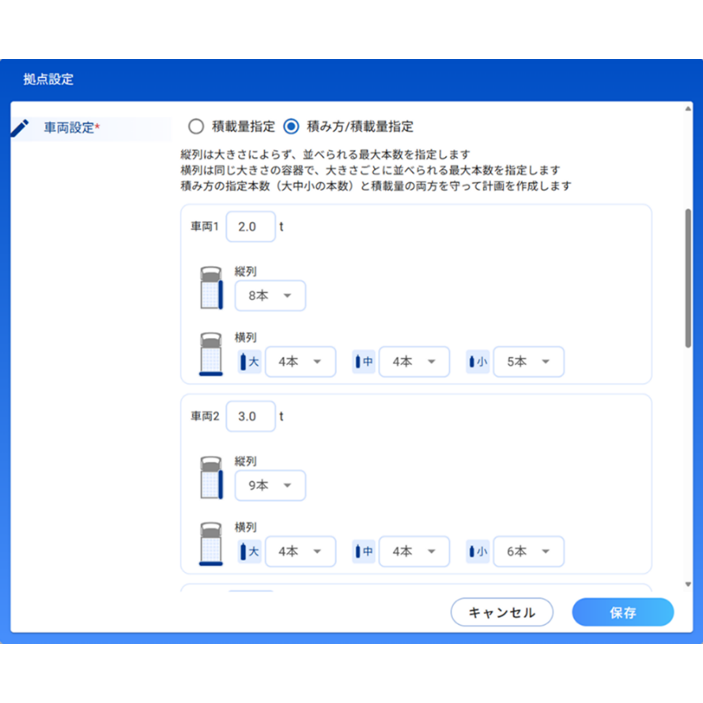
Task: Click the キャンセル button
Action: click(x=501, y=612)
